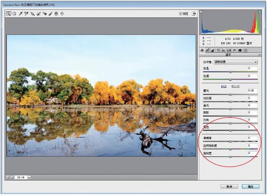This screenshot has height=196, width=268.
Task: Open the Basic panel tab
Action: click(x=202, y=50)
